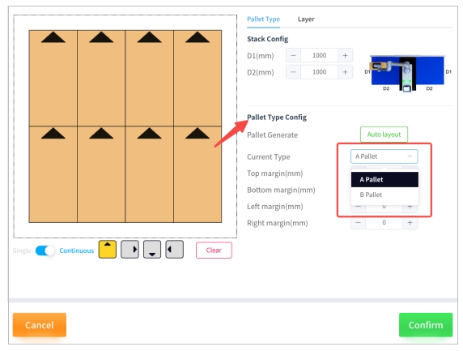Click the Auto layout button
463x351 pixels.
point(384,135)
